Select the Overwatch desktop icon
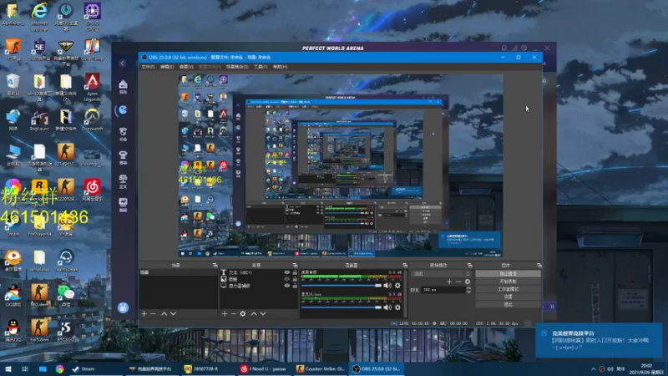Image resolution: width=668 pixels, height=376 pixels. 93,119
